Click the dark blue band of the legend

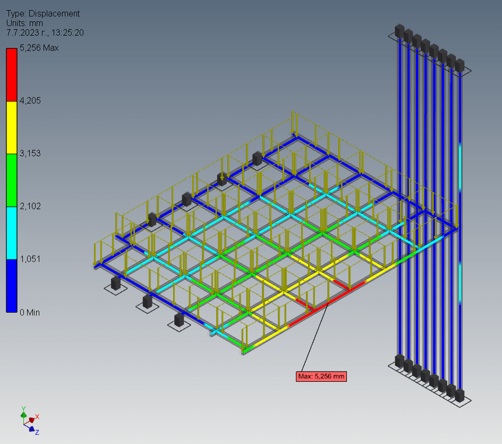11,285
